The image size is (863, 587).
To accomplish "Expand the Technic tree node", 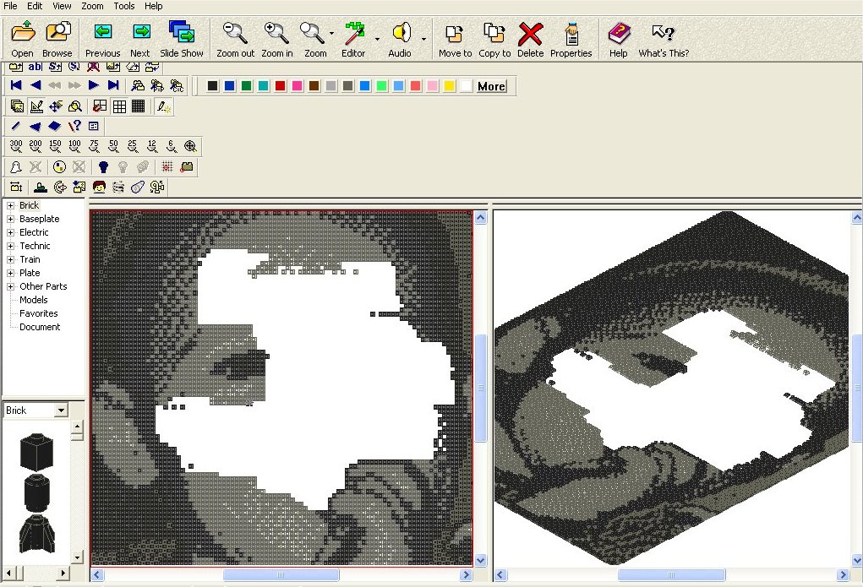I will coord(10,246).
